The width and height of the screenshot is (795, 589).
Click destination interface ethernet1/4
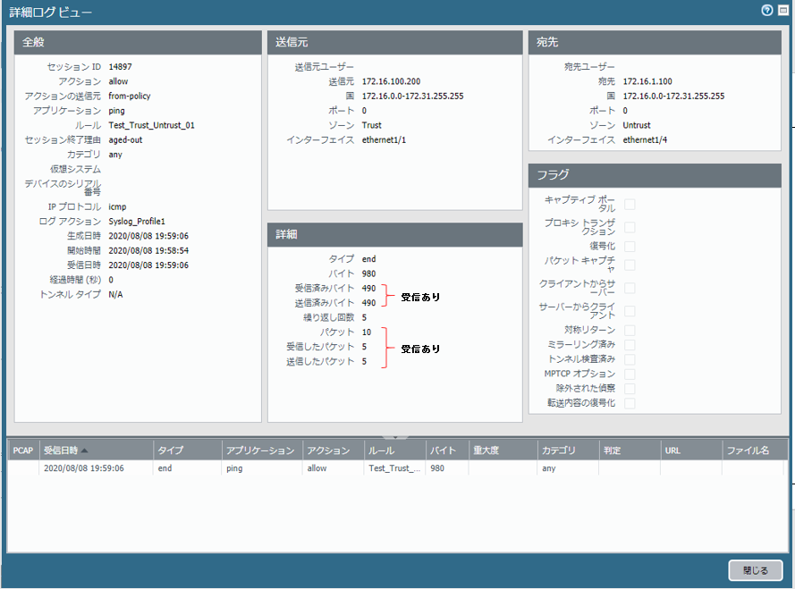645,140
